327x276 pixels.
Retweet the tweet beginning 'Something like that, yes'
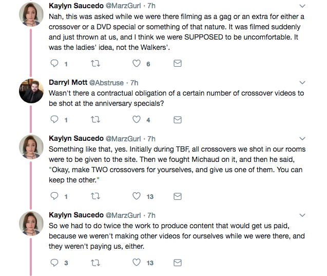point(95,196)
